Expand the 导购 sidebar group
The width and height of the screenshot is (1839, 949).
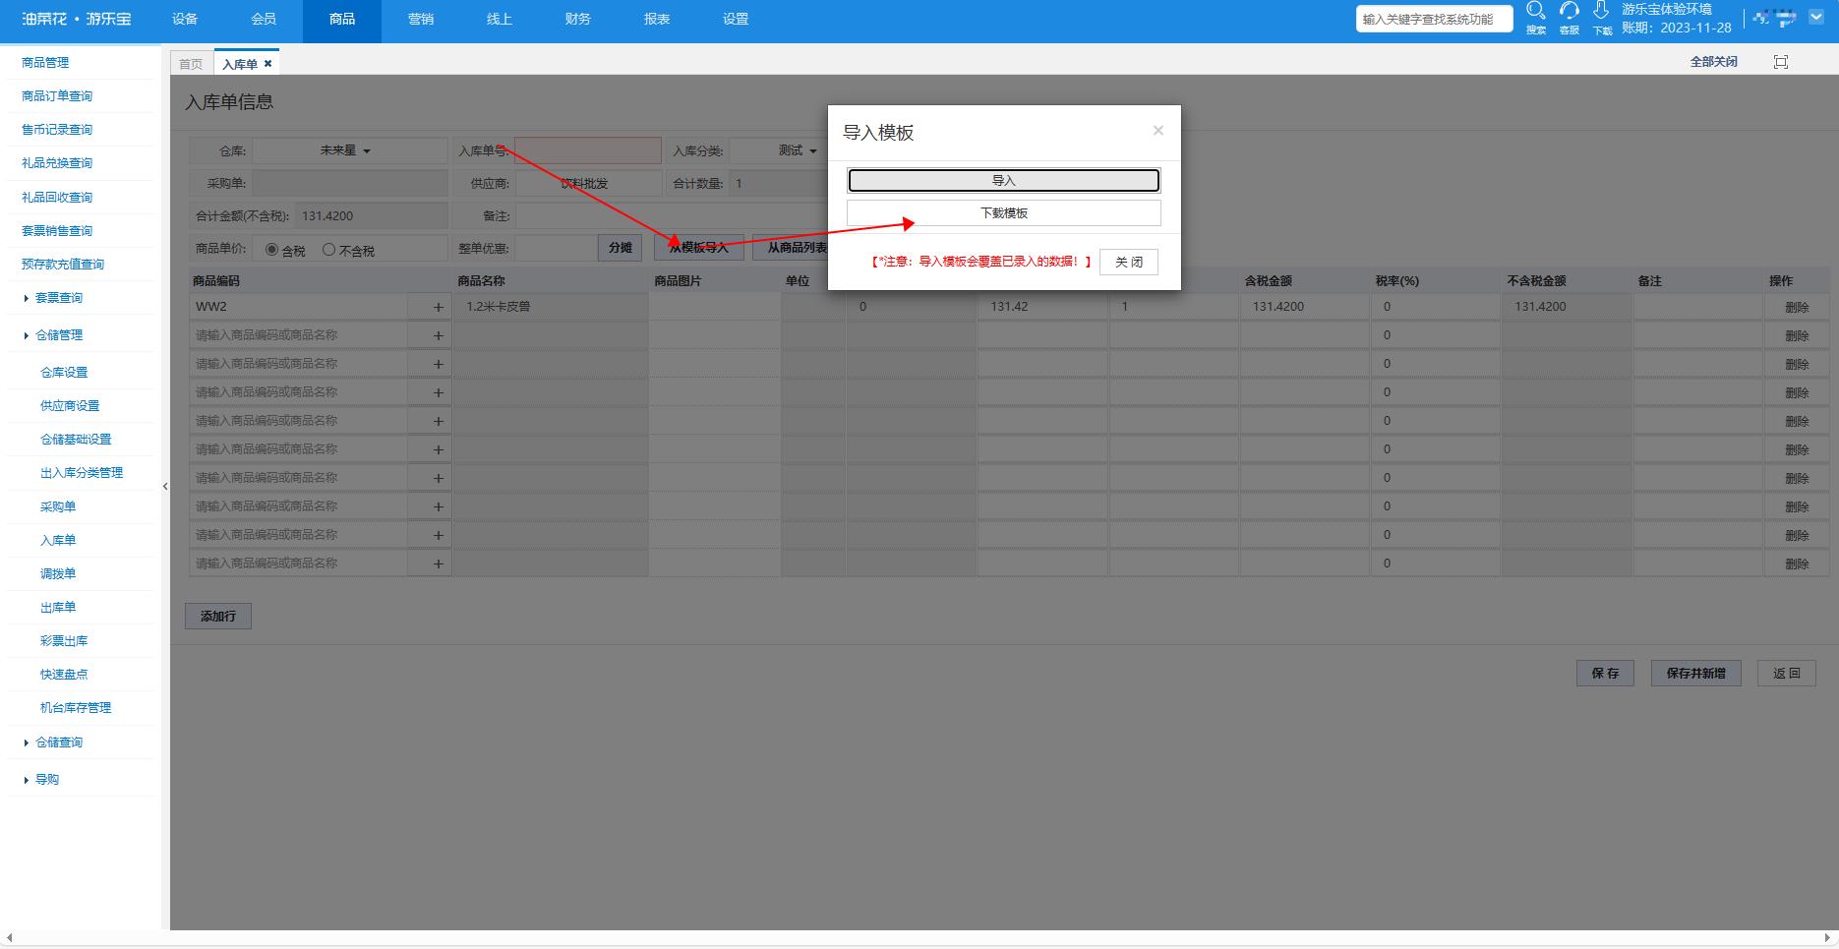coord(46,780)
